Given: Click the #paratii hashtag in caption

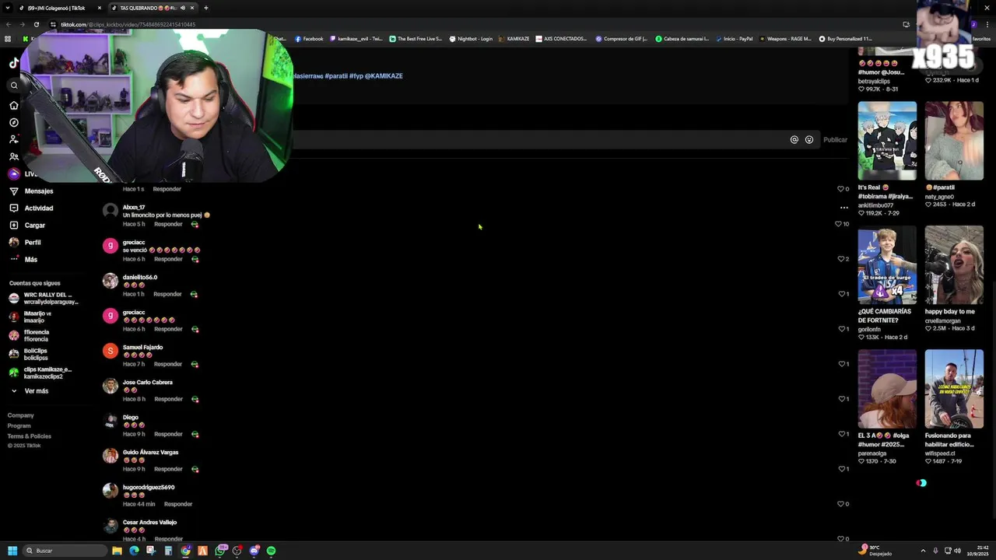Looking at the screenshot, I should [x=336, y=75].
